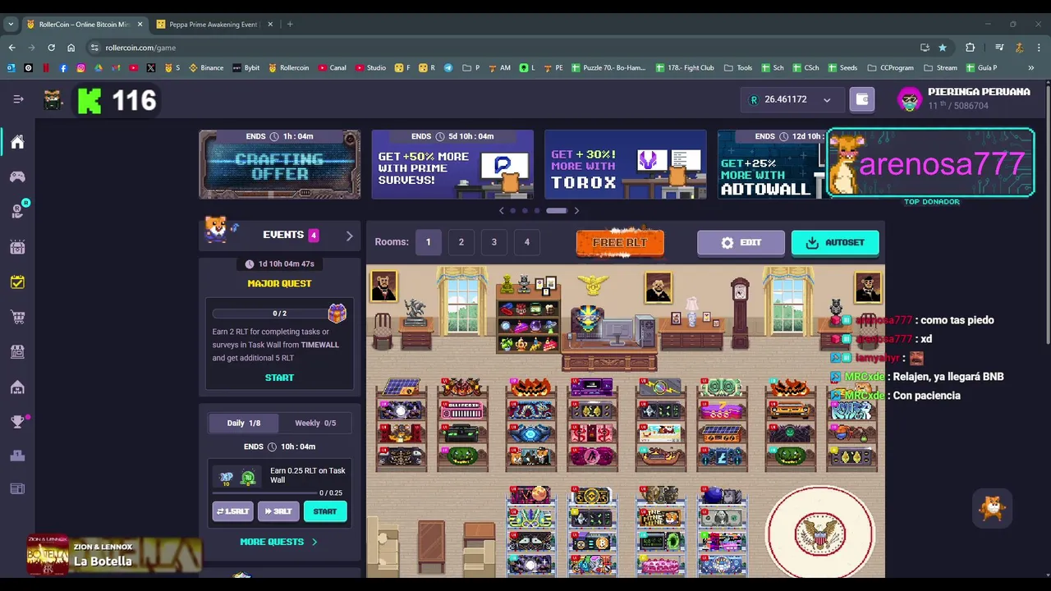Open the Chrome extensions puzzle icon

[970, 48]
